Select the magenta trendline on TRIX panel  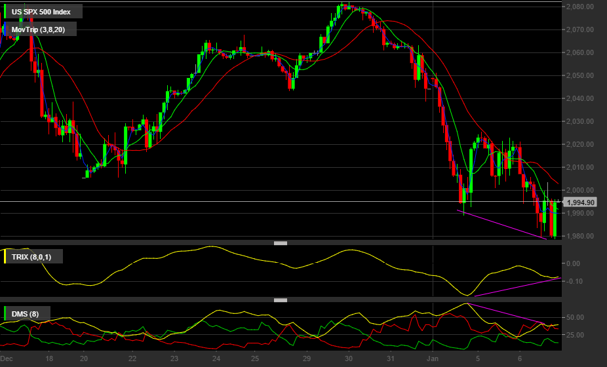(518, 287)
